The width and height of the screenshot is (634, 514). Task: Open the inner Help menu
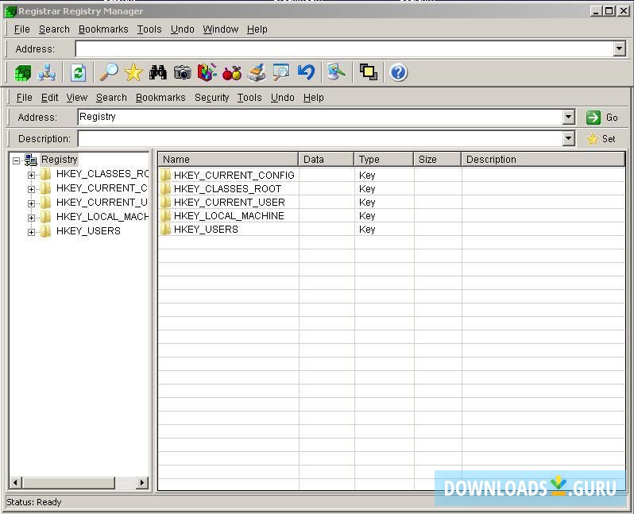(313, 98)
